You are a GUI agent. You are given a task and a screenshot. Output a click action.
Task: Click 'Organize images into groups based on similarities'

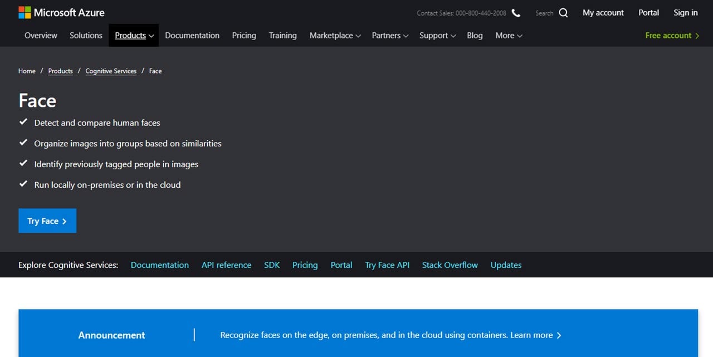click(128, 143)
